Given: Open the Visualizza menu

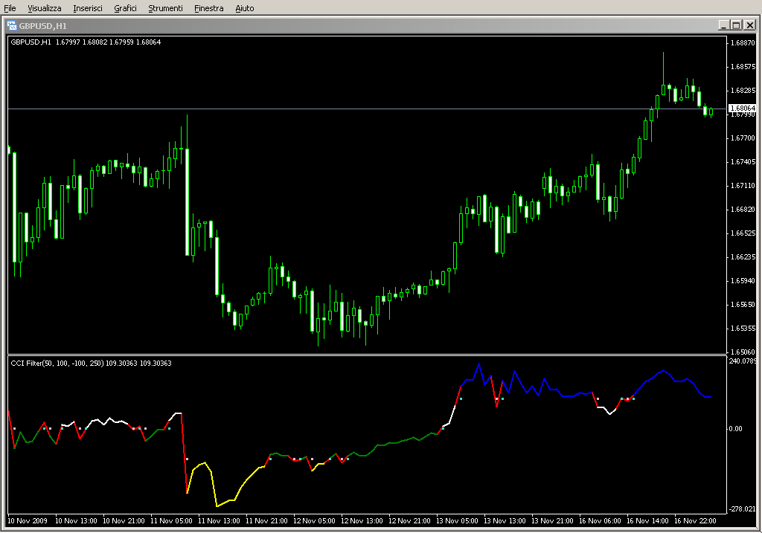Looking at the screenshot, I should pyautogui.click(x=44, y=8).
